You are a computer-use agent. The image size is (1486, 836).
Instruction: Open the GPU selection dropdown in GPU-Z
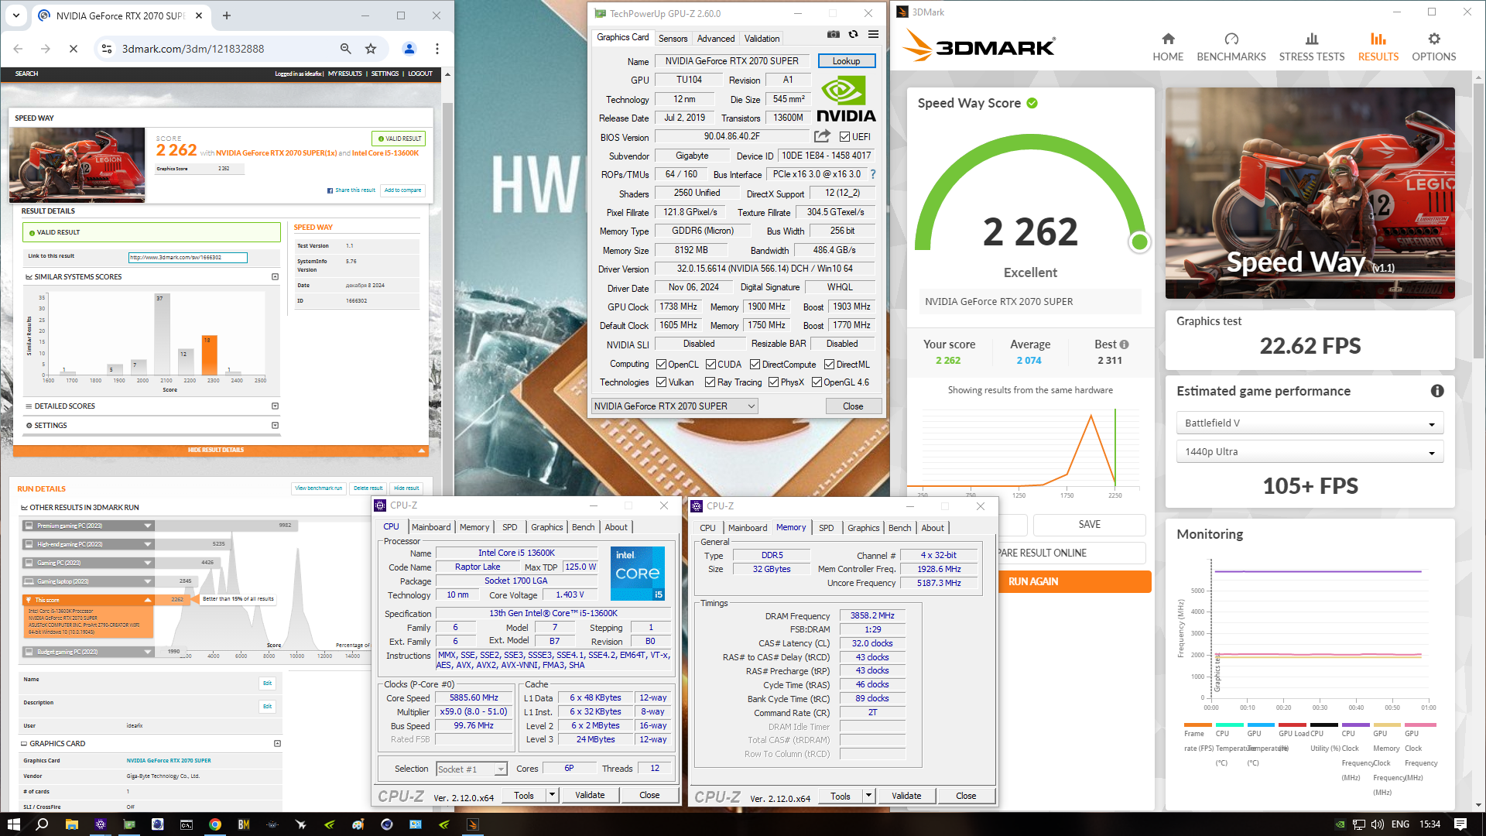[674, 406]
